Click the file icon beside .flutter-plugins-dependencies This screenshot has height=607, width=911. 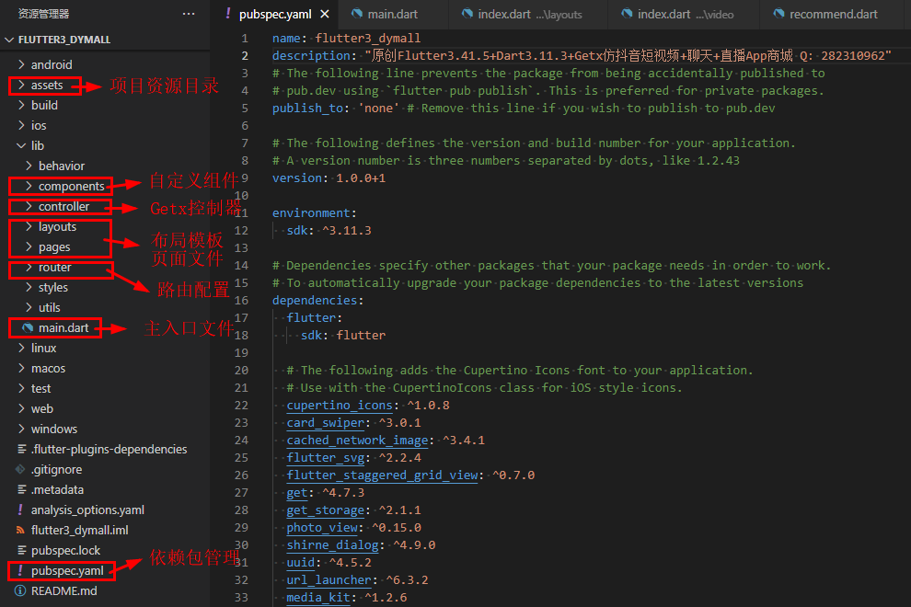pyautogui.click(x=21, y=449)
